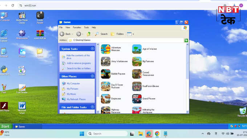Viewport: 247px width, 139px height.
Task: Click the Chrome icon in the Windows taskbar
Action: pos(157,134)
